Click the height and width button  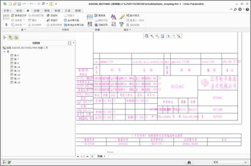tap(54, 25)
